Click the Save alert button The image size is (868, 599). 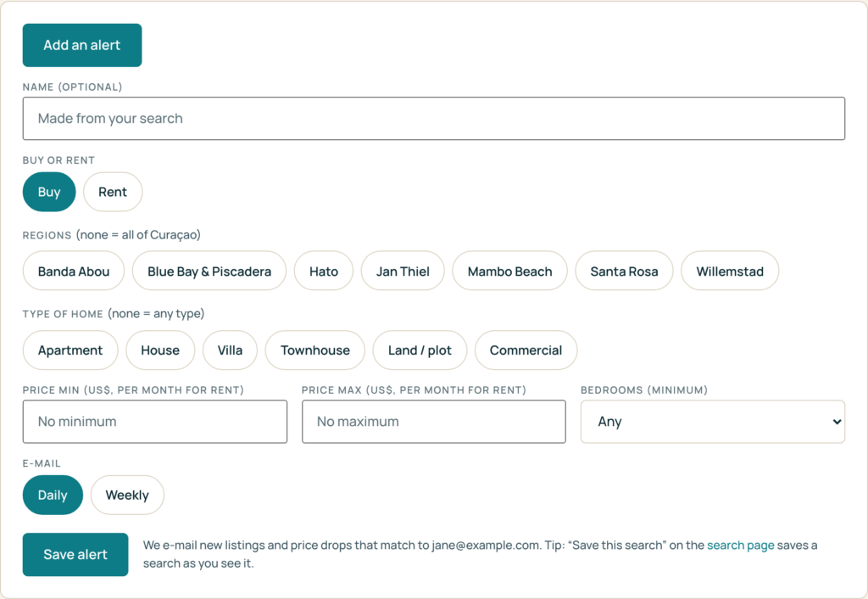tap(75, 555)
